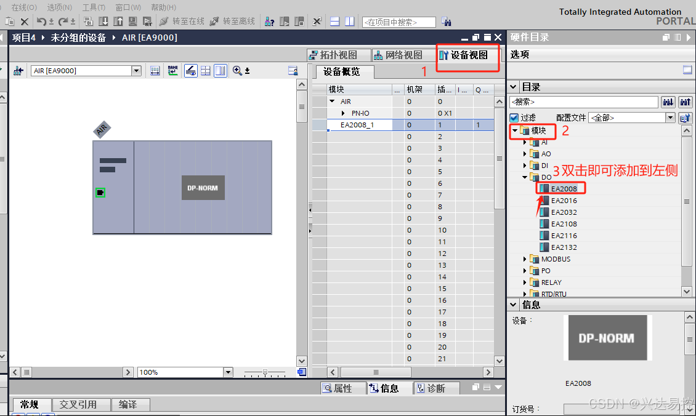Click the Start CPU icon
696x416 pixels.
[284, 22]
